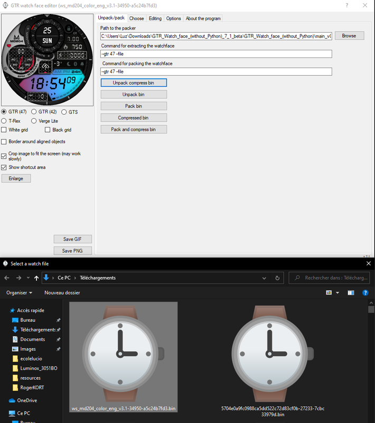Open the Luminox_3051BO folder
The height and width of the screenshot is (423, 375).
[39, 368]
